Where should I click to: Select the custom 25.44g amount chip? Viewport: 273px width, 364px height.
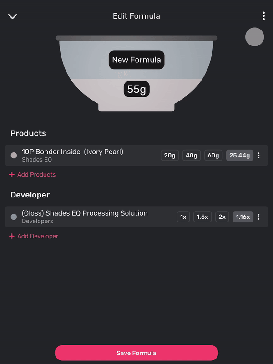[x=239, y=156]
